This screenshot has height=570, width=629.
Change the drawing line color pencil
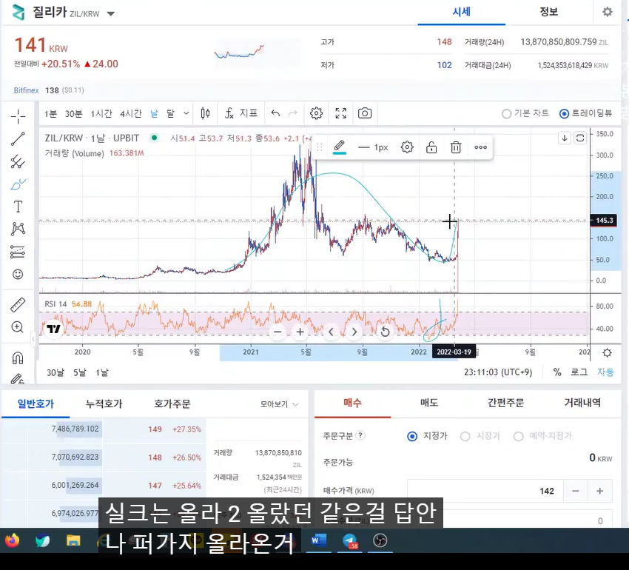point(340,147)
